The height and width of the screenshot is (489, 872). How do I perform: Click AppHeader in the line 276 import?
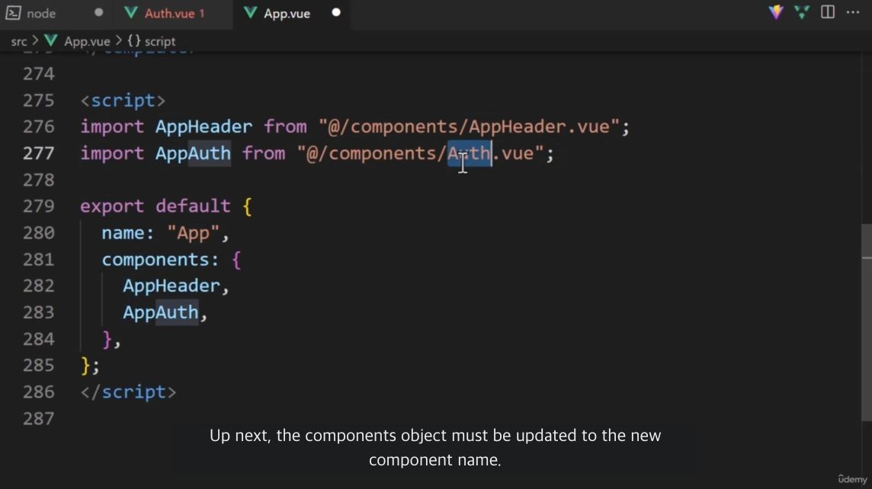(204, 126)
